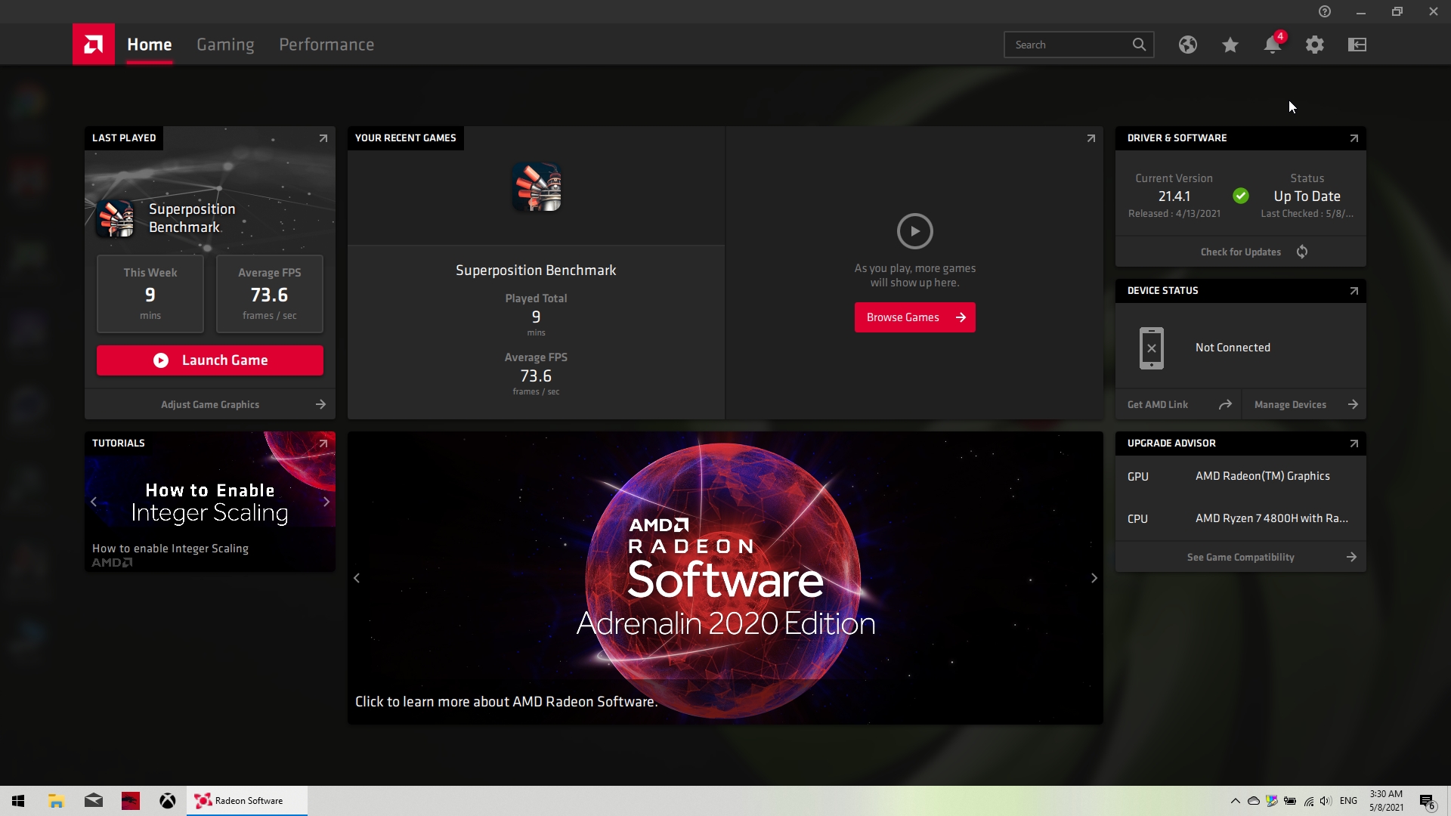This screenshot has height=816, width=1451.
Task: Switch to the Gaming tab
Action: pyautogui.click(x=225, y=45)
